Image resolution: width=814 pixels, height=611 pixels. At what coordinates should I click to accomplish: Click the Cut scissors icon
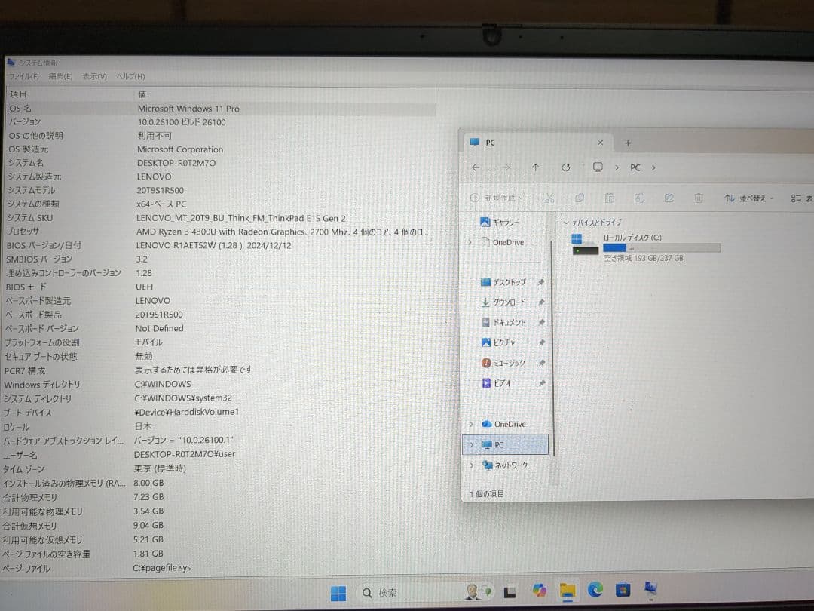tap(549, 198)
